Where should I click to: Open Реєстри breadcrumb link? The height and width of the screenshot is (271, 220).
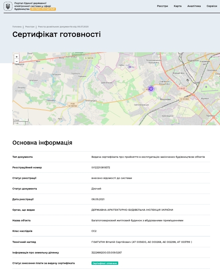tap(30, 27)
